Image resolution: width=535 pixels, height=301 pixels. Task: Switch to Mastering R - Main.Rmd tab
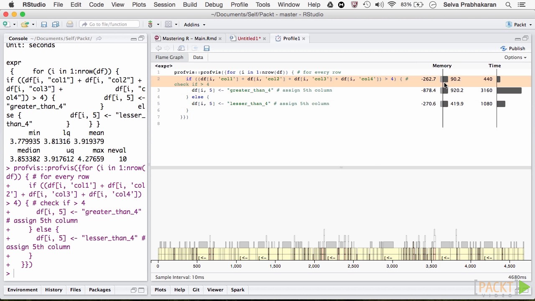coord(189,38)
